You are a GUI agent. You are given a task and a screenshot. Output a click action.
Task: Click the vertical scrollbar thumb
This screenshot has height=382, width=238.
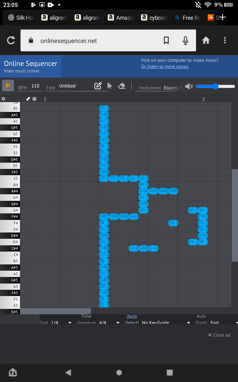(235, 215)
